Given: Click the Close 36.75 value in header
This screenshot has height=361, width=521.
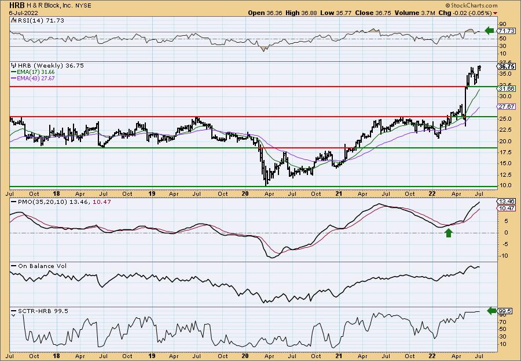Looking at the screenshot, I should pyautogui.click(x=373, y=13).
